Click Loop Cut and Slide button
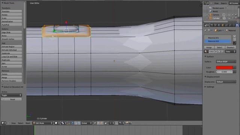The width and height of the screenshot is (240, 135). pos(12,57)
